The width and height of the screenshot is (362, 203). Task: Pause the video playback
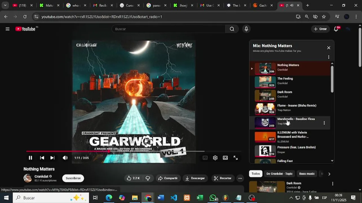(x=30, y=158)
